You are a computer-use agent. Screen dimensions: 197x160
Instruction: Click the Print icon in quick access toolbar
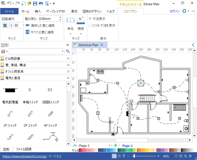(41, 3)
